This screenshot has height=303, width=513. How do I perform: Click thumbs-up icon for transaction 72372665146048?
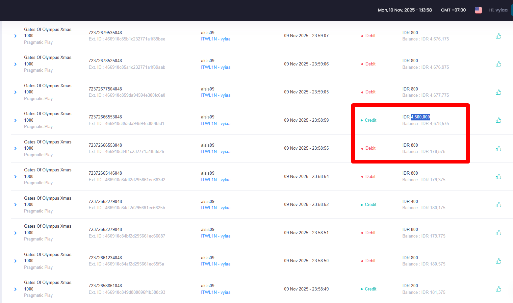499,176
